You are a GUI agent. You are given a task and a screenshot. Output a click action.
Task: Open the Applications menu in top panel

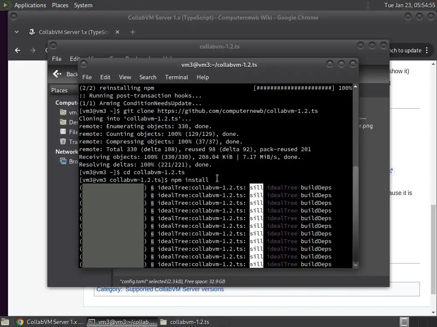pyautogui.click(x=30, y=5)
